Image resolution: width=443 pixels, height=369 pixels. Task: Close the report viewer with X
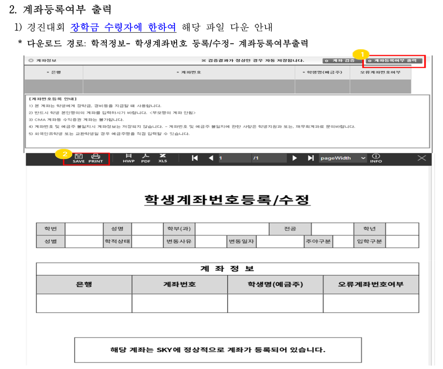[x=421, y=158]
